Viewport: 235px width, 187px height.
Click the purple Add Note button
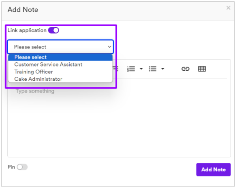[x=214, y=170]
